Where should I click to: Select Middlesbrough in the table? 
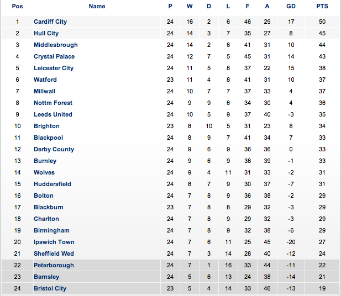point(55,45)
